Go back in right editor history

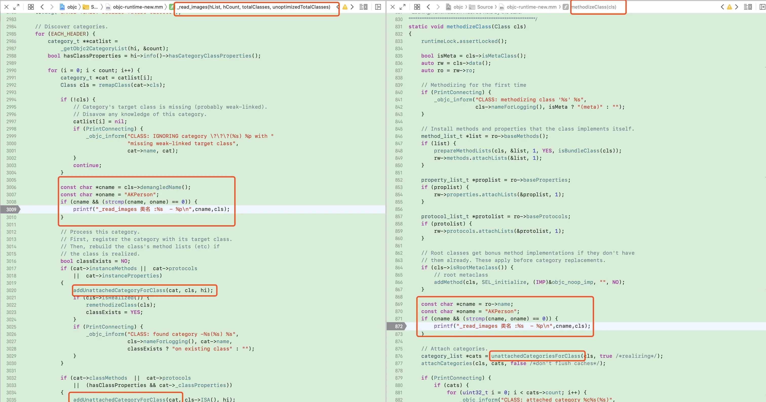[428, 7]
